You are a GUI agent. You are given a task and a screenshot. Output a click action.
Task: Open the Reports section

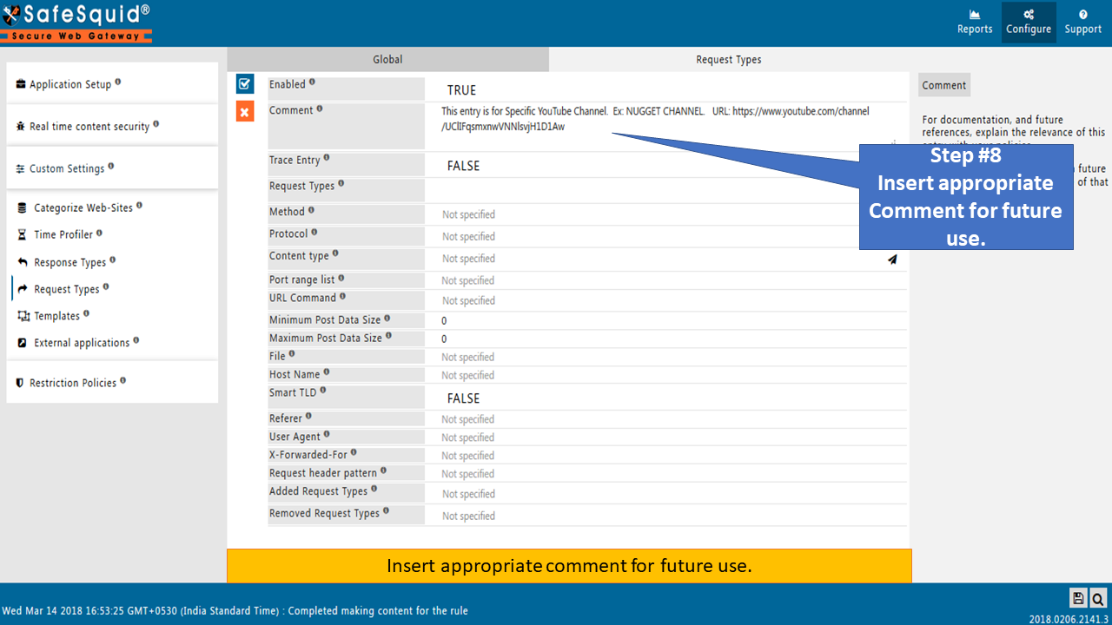pos(975,23)
